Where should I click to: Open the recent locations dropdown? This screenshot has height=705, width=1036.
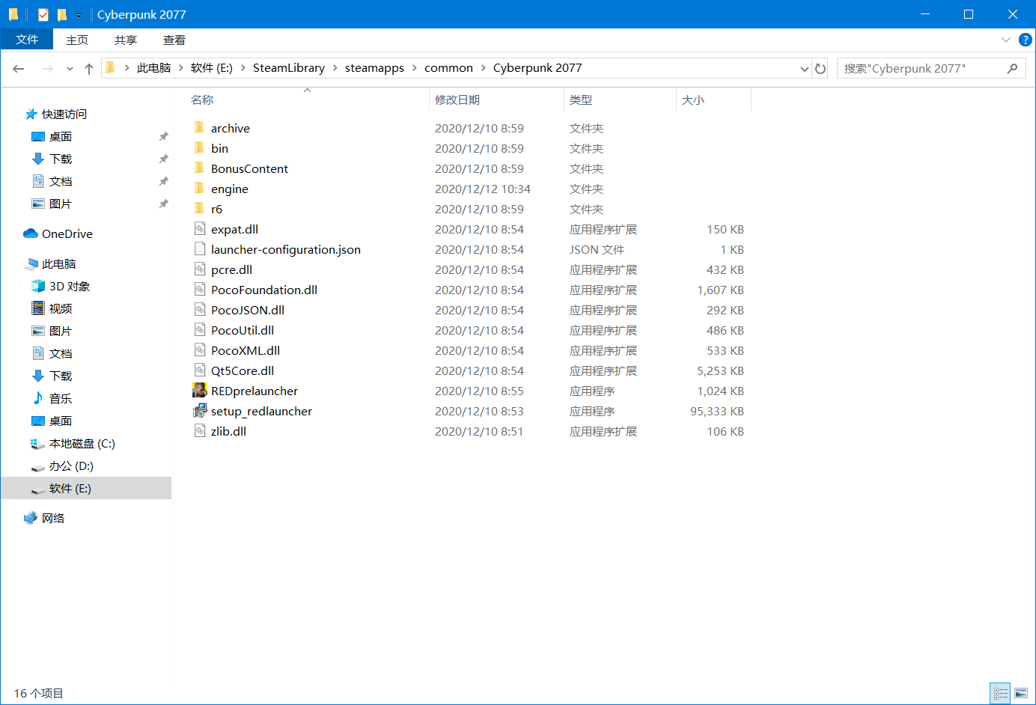(x=70, y=69)
